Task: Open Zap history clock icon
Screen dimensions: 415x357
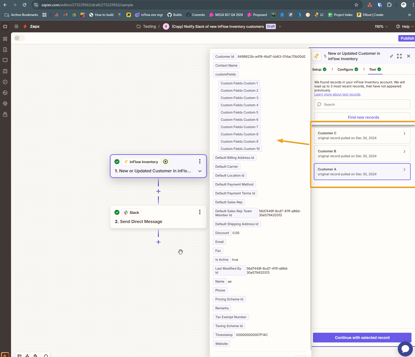Action: tap(5, 82)
